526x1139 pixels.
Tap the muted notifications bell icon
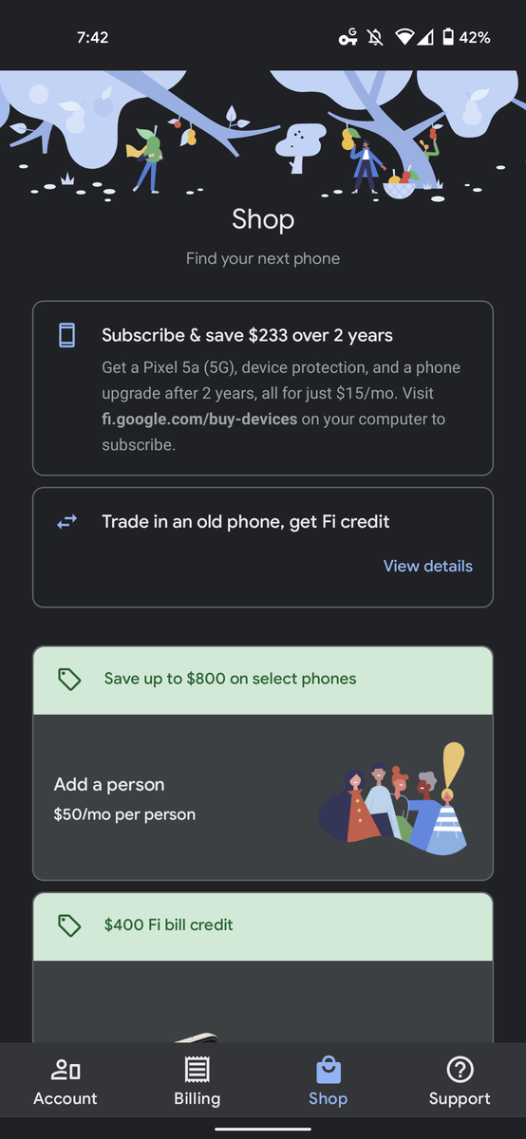point(375,38)
